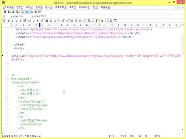Insert table icon in HTML toolbar
The image size is (186, 139).
[68, 21]
